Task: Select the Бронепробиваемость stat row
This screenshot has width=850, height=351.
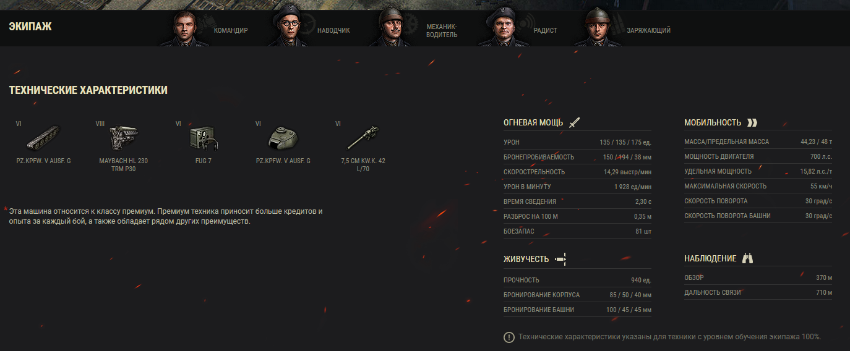Action: click(x=577, y=157)
